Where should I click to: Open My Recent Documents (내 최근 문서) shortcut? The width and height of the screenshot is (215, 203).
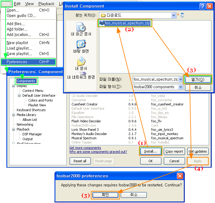click(81, 29)
